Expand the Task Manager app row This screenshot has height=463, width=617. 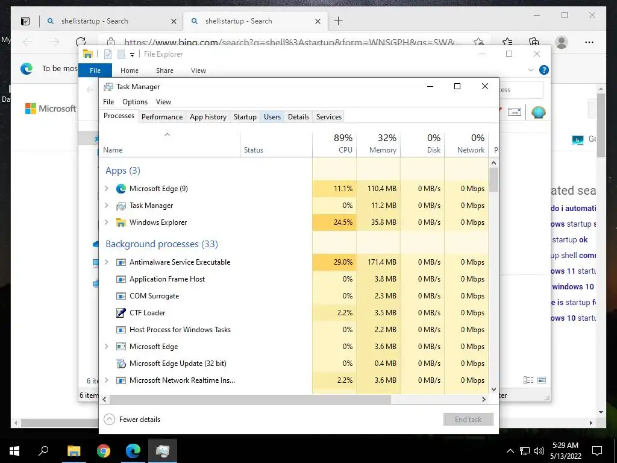click(x=106, y=206)
